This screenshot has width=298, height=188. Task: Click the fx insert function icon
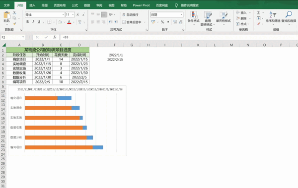coord(55,37)
